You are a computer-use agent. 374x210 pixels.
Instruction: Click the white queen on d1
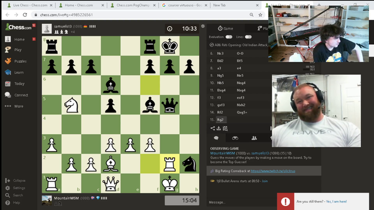coord(110,183)
